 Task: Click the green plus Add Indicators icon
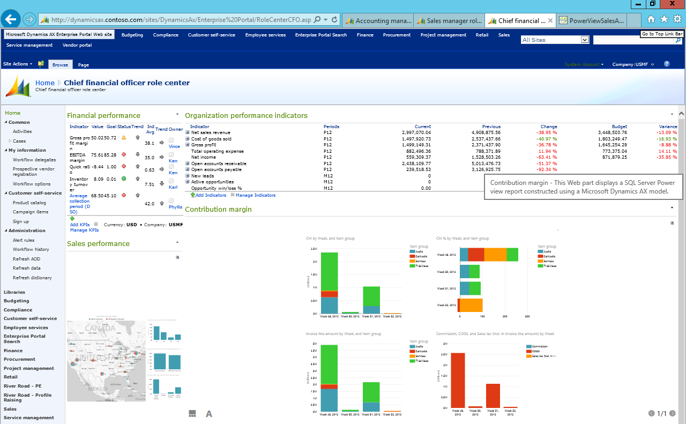click(193, 195)
